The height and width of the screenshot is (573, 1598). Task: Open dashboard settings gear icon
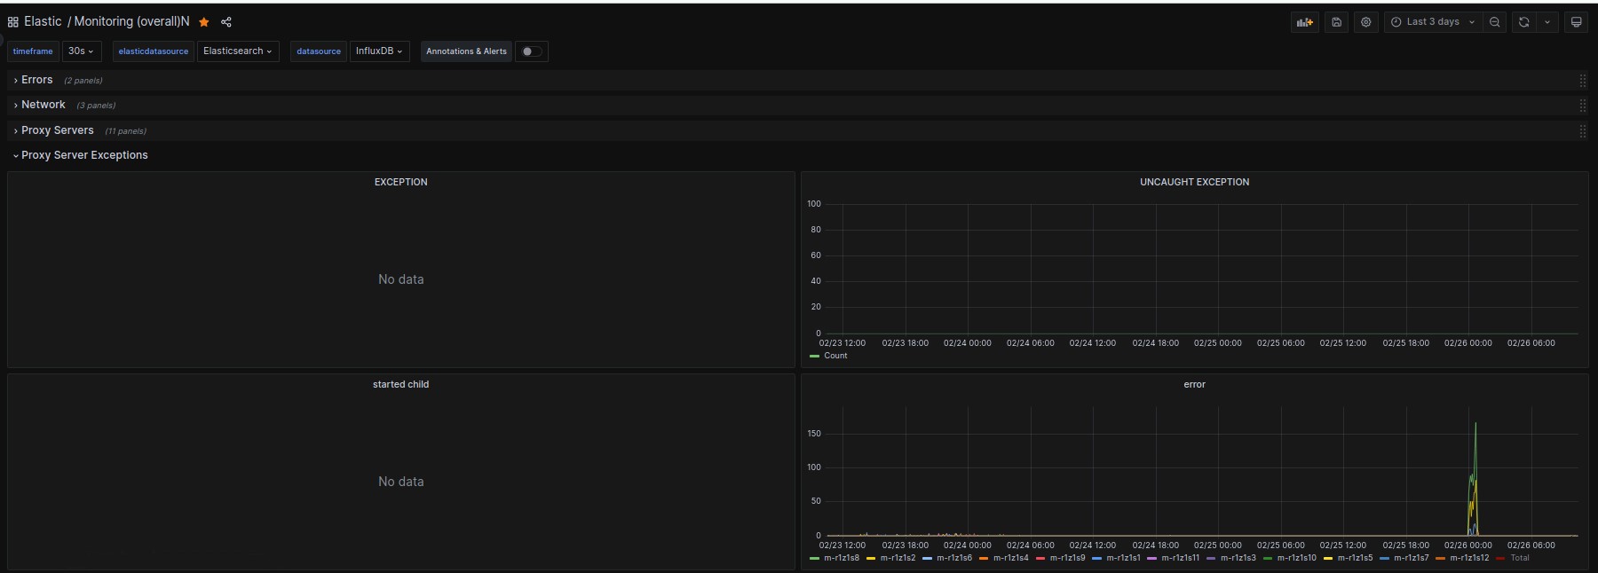pos(1366,22)
